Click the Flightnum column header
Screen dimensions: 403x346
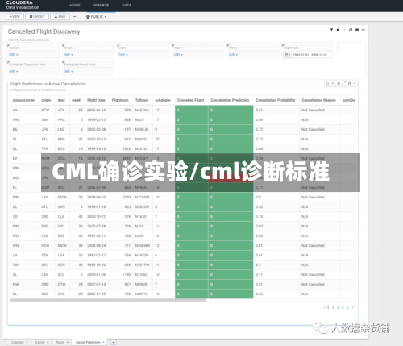pyautogui.click(x=120, y=100)
